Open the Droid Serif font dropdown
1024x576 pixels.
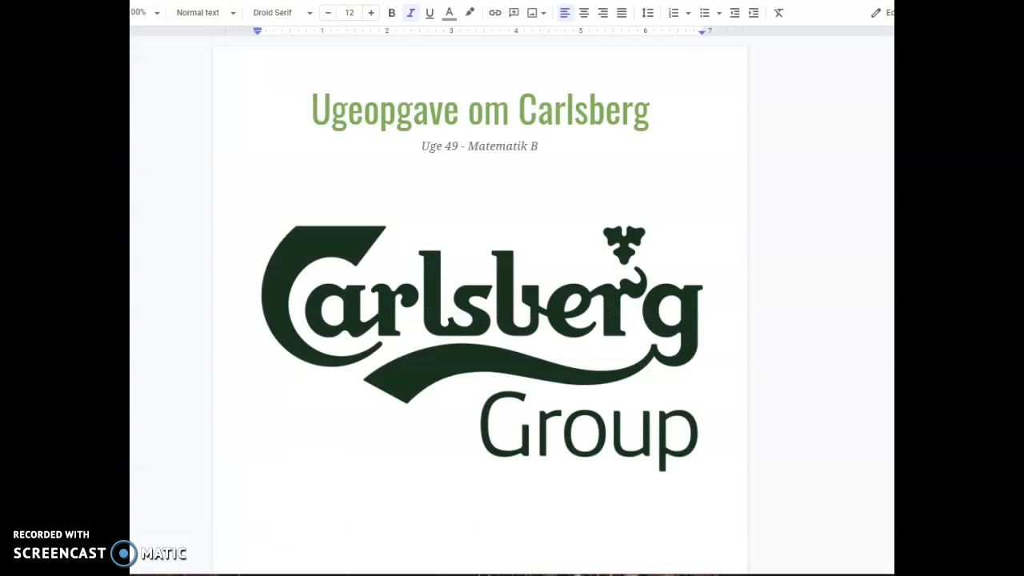point(282,13)
